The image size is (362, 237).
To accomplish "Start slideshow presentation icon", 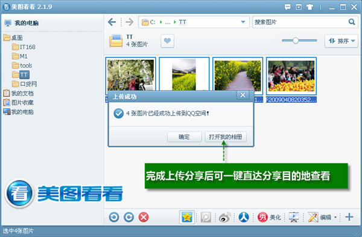I will click(294, 217).
